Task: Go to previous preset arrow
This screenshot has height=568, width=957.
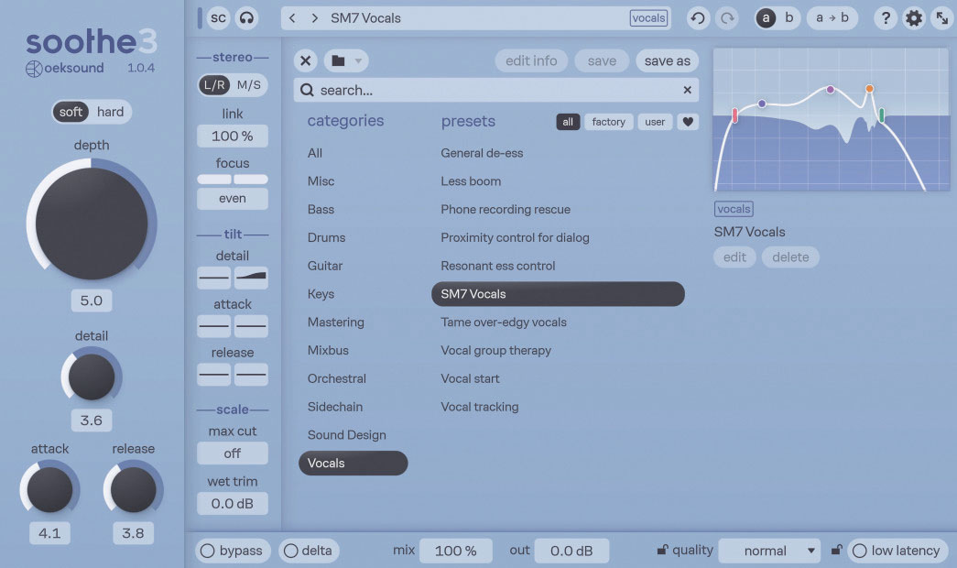Action: (292, 18)
